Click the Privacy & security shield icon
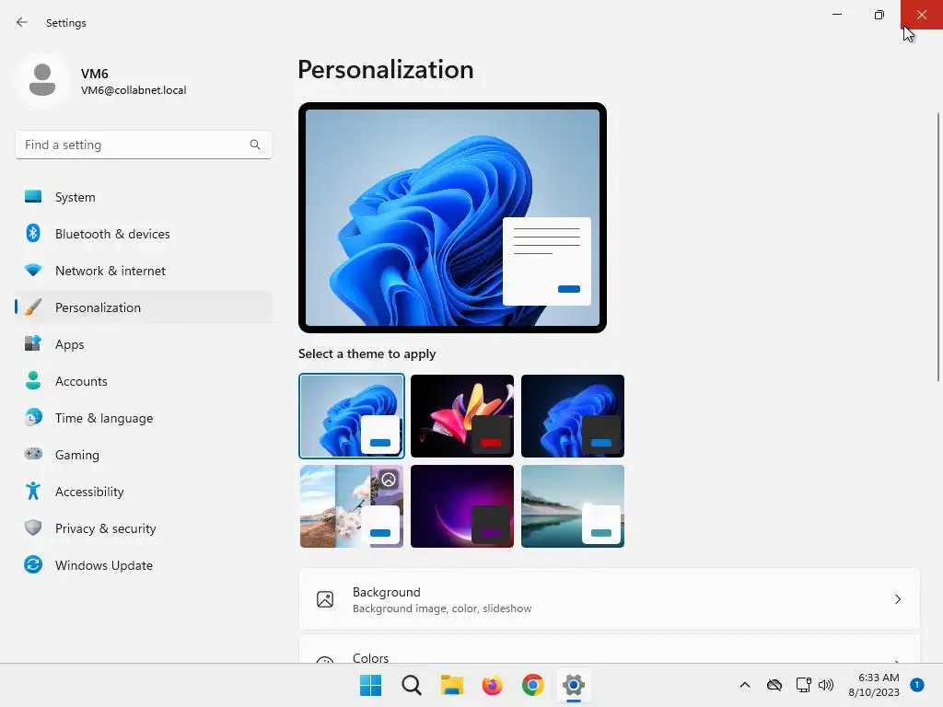Image resolution: width=943 pixels, height=707 pixels. click(33, 527)
